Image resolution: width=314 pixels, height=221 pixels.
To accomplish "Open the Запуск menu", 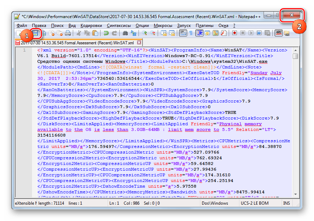I will click(x=184, y=26).
